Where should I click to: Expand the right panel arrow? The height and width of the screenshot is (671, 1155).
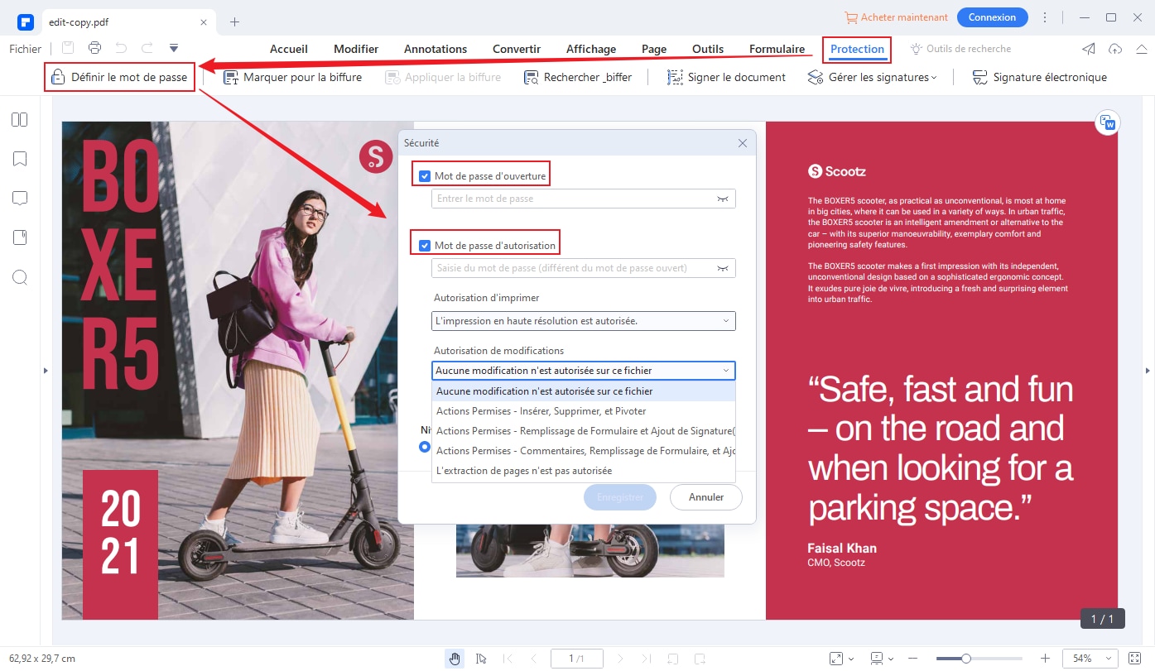[x=1148, y=371]
